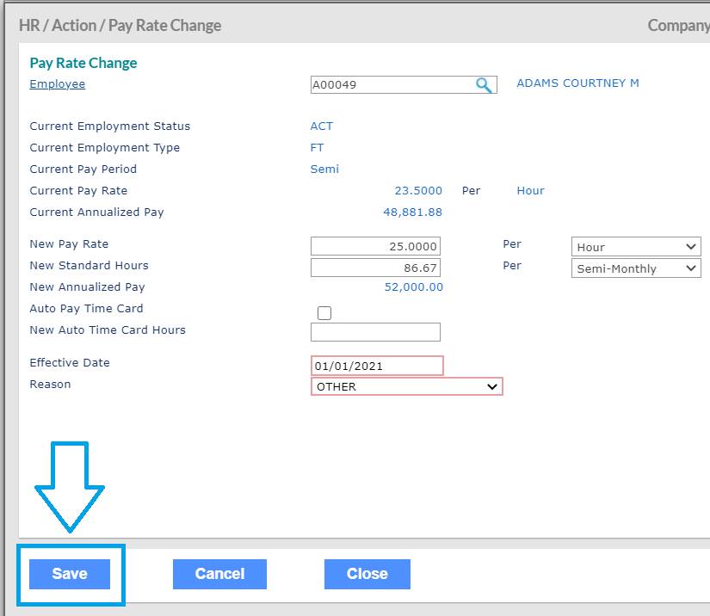Click the Current Employment Status ACT value
Screen dimensions: 710x616
[x=322, y=126]
